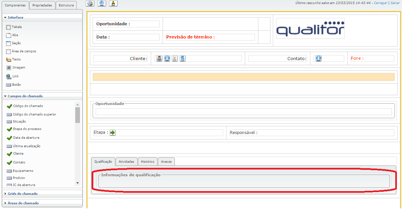
Task: Click the broom clear icon in top toolbar
Action: [x=113, y=3]
